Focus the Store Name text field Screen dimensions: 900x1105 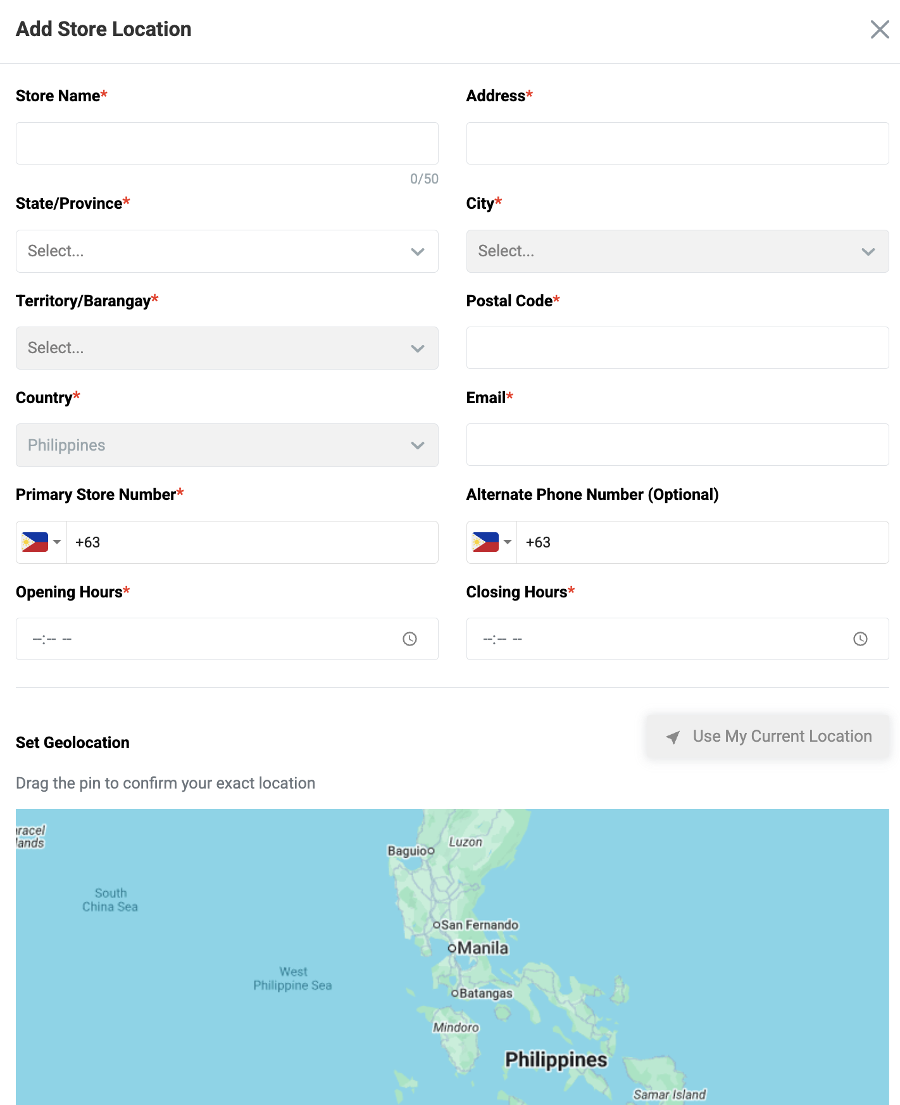227,144
